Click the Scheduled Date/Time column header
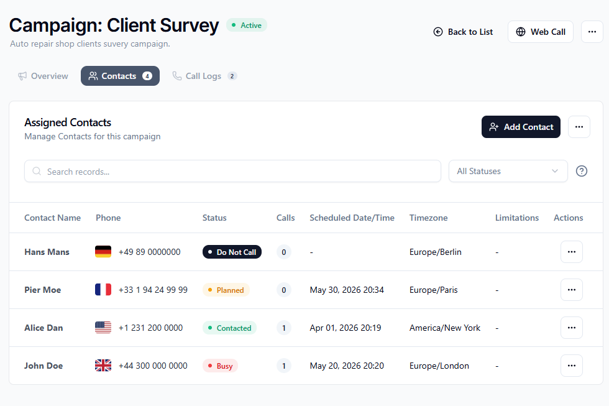609x406 pixels. click(x=352, y=218)
